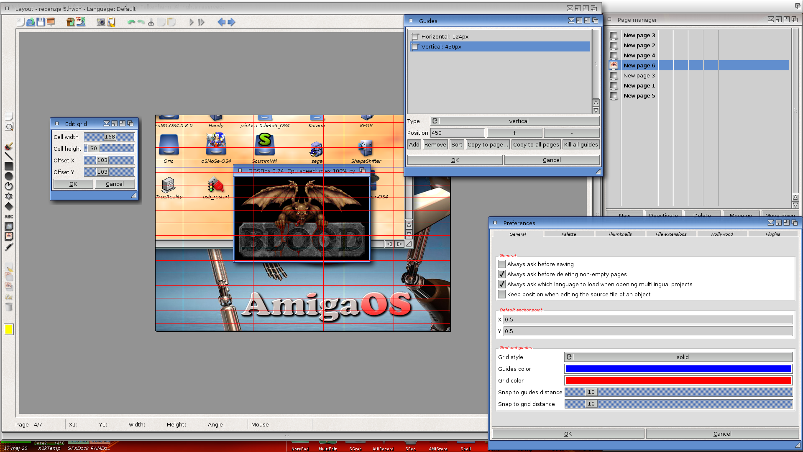The width and height of the screenshot is (803, 452).
Task: Open the clipboard checklist toolbar icon
Action: pos(111,22)
